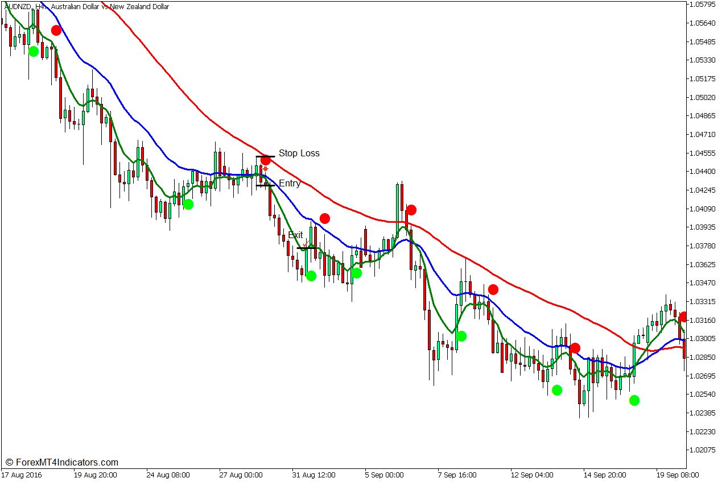Click the lowest green dot near 14 Sep 20:00
The height and width of the screenshot is (482, 726).
coord(634,400)
